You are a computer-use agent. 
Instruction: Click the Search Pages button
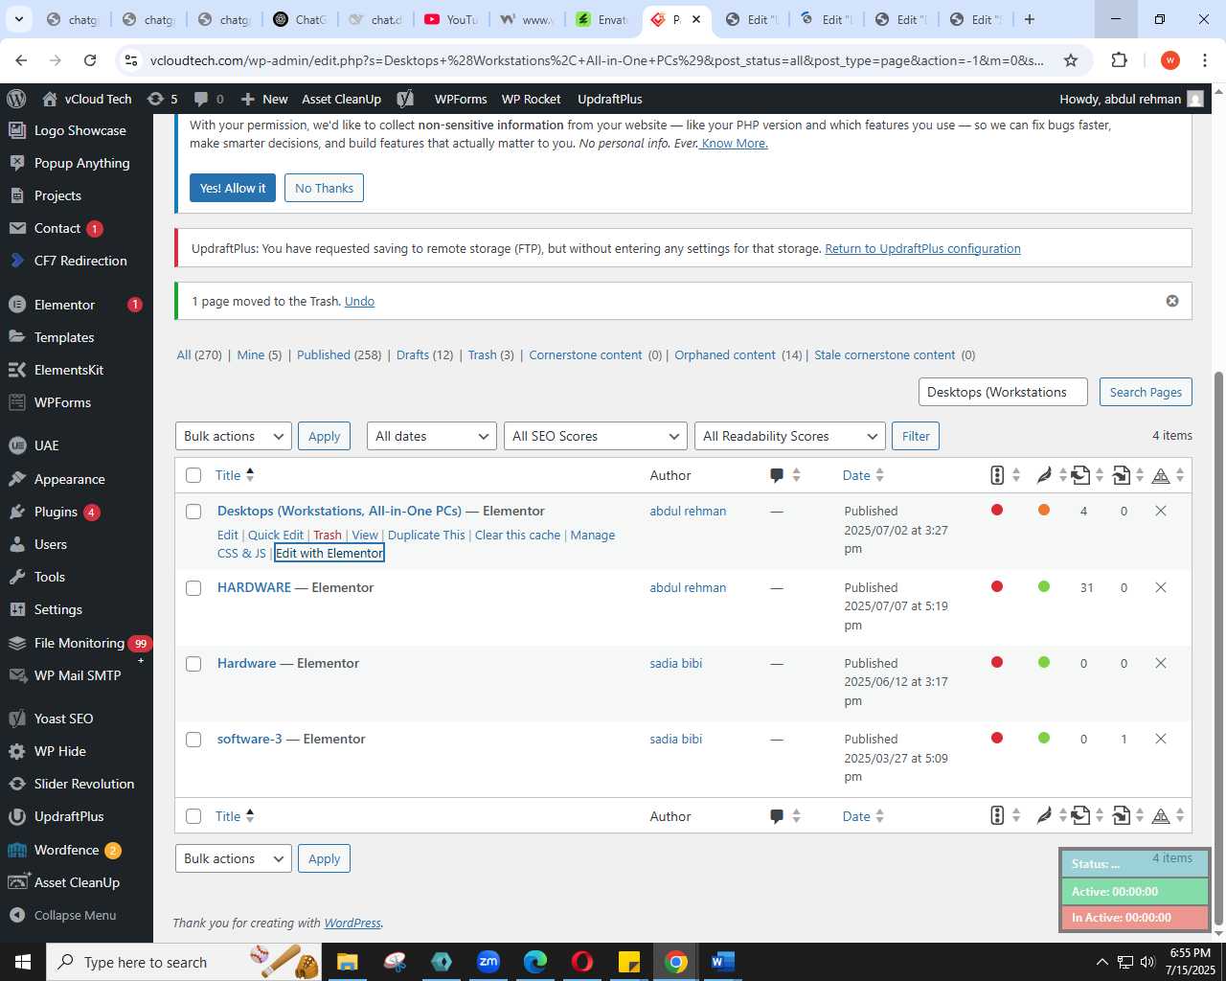click(1146, 392)
